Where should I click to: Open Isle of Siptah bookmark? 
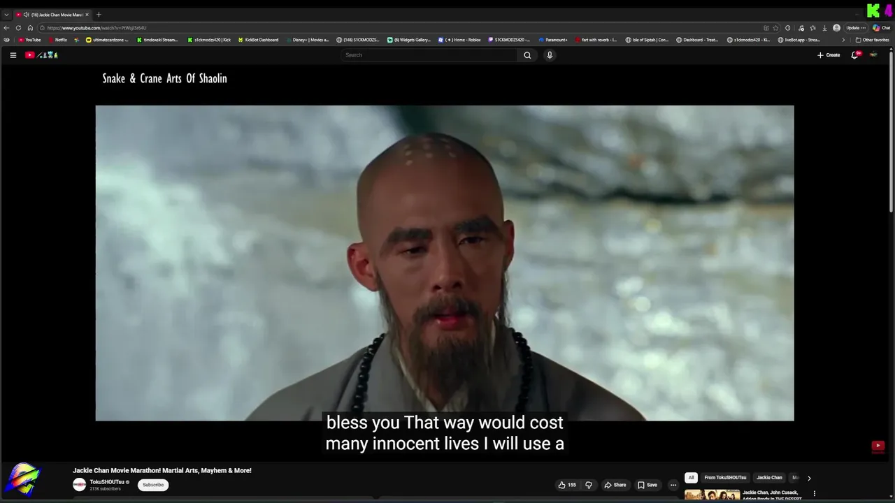tap(647, 40)
